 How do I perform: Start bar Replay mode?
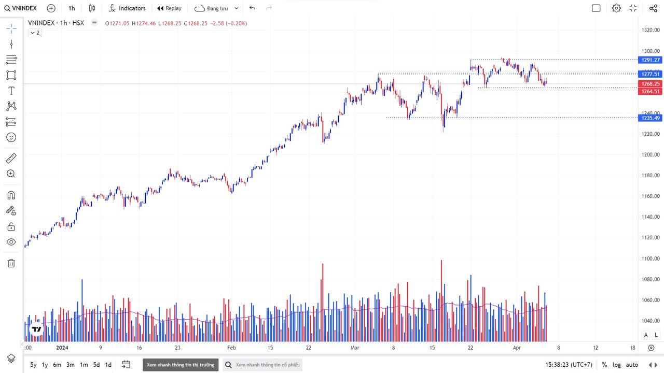tap(170, 8)
